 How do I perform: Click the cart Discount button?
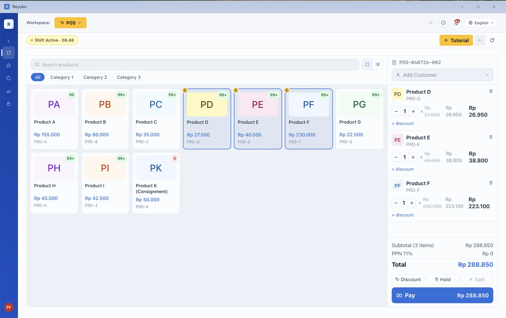point(408,279)
